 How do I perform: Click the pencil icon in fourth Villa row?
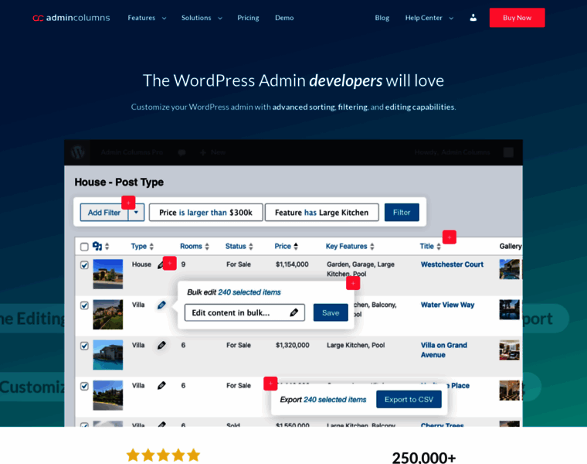tap(161, 385)
